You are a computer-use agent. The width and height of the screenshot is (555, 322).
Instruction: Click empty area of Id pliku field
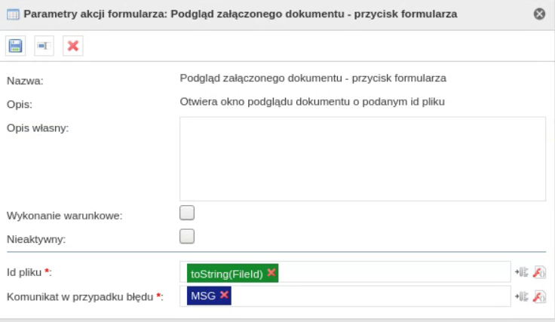pyautogui.click(x=393, y=271)
